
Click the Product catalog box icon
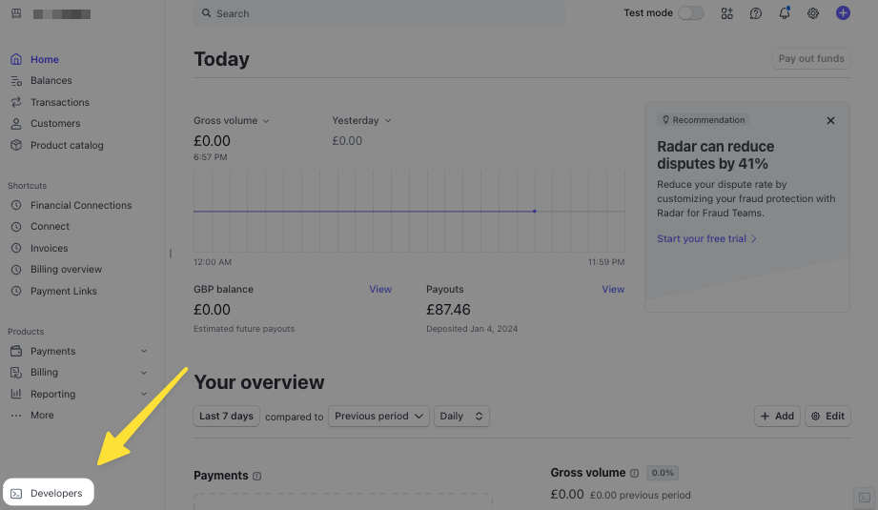[x=16, y=145]
